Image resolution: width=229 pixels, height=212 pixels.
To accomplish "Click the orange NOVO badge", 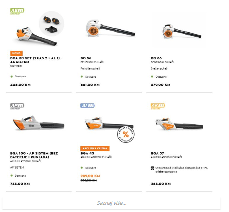I will coord(16,53).
